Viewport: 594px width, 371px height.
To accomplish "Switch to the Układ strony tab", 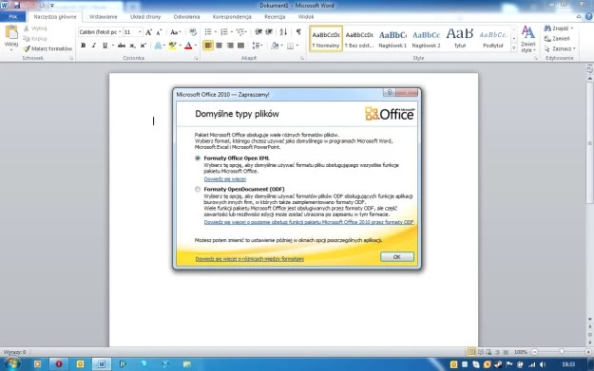I will [145, 17].
